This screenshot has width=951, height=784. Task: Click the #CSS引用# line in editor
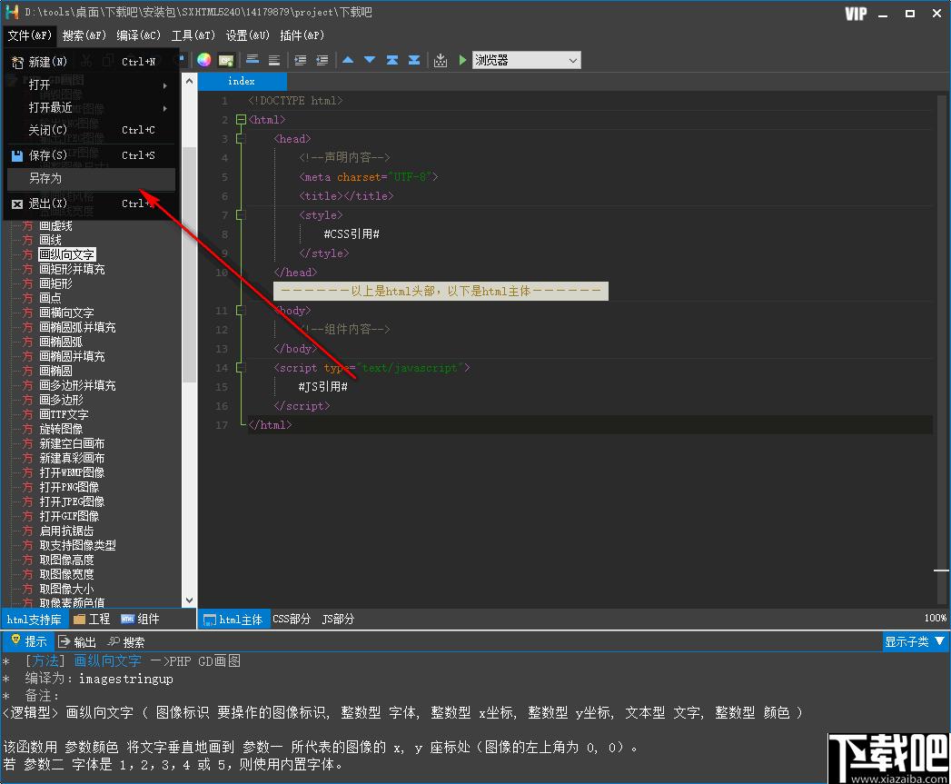point(352,234)
